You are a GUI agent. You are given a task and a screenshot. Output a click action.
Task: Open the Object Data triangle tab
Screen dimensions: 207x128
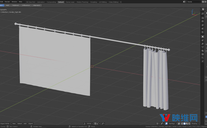point(203,47)
